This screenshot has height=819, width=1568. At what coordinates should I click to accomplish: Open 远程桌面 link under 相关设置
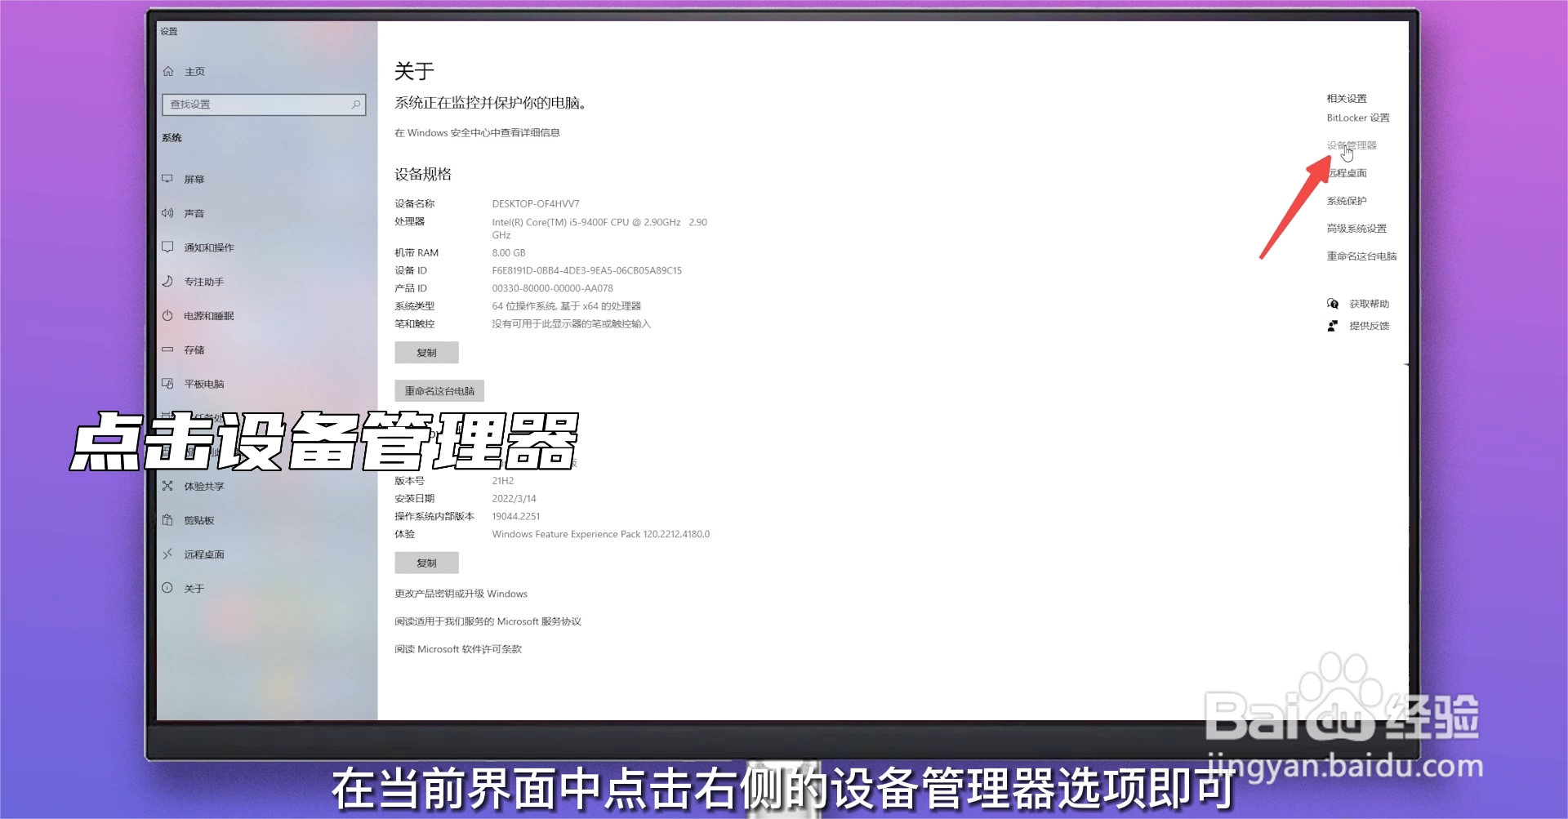pos(1347,173)
